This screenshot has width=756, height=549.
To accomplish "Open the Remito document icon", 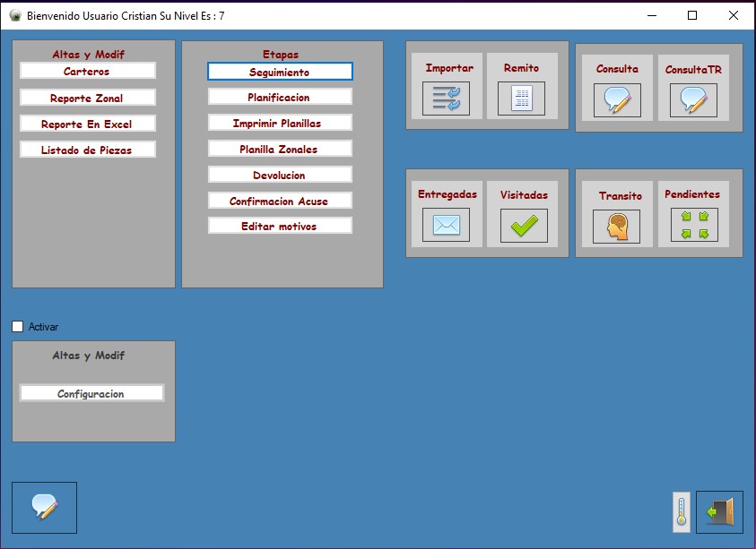I will (521, 99).
